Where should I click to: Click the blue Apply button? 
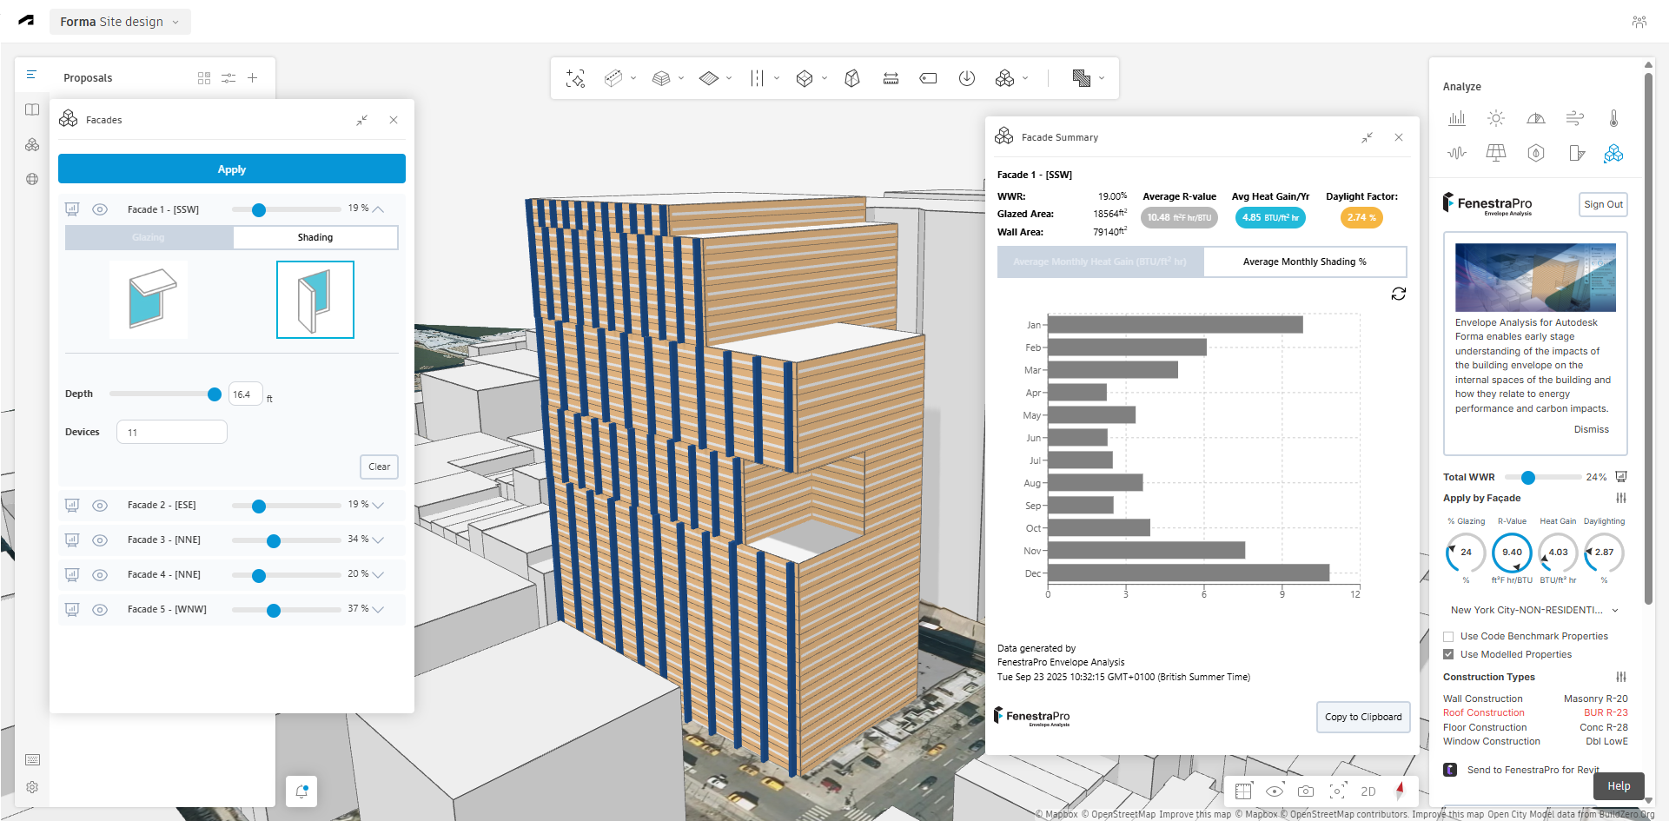(x=231, y=169)
